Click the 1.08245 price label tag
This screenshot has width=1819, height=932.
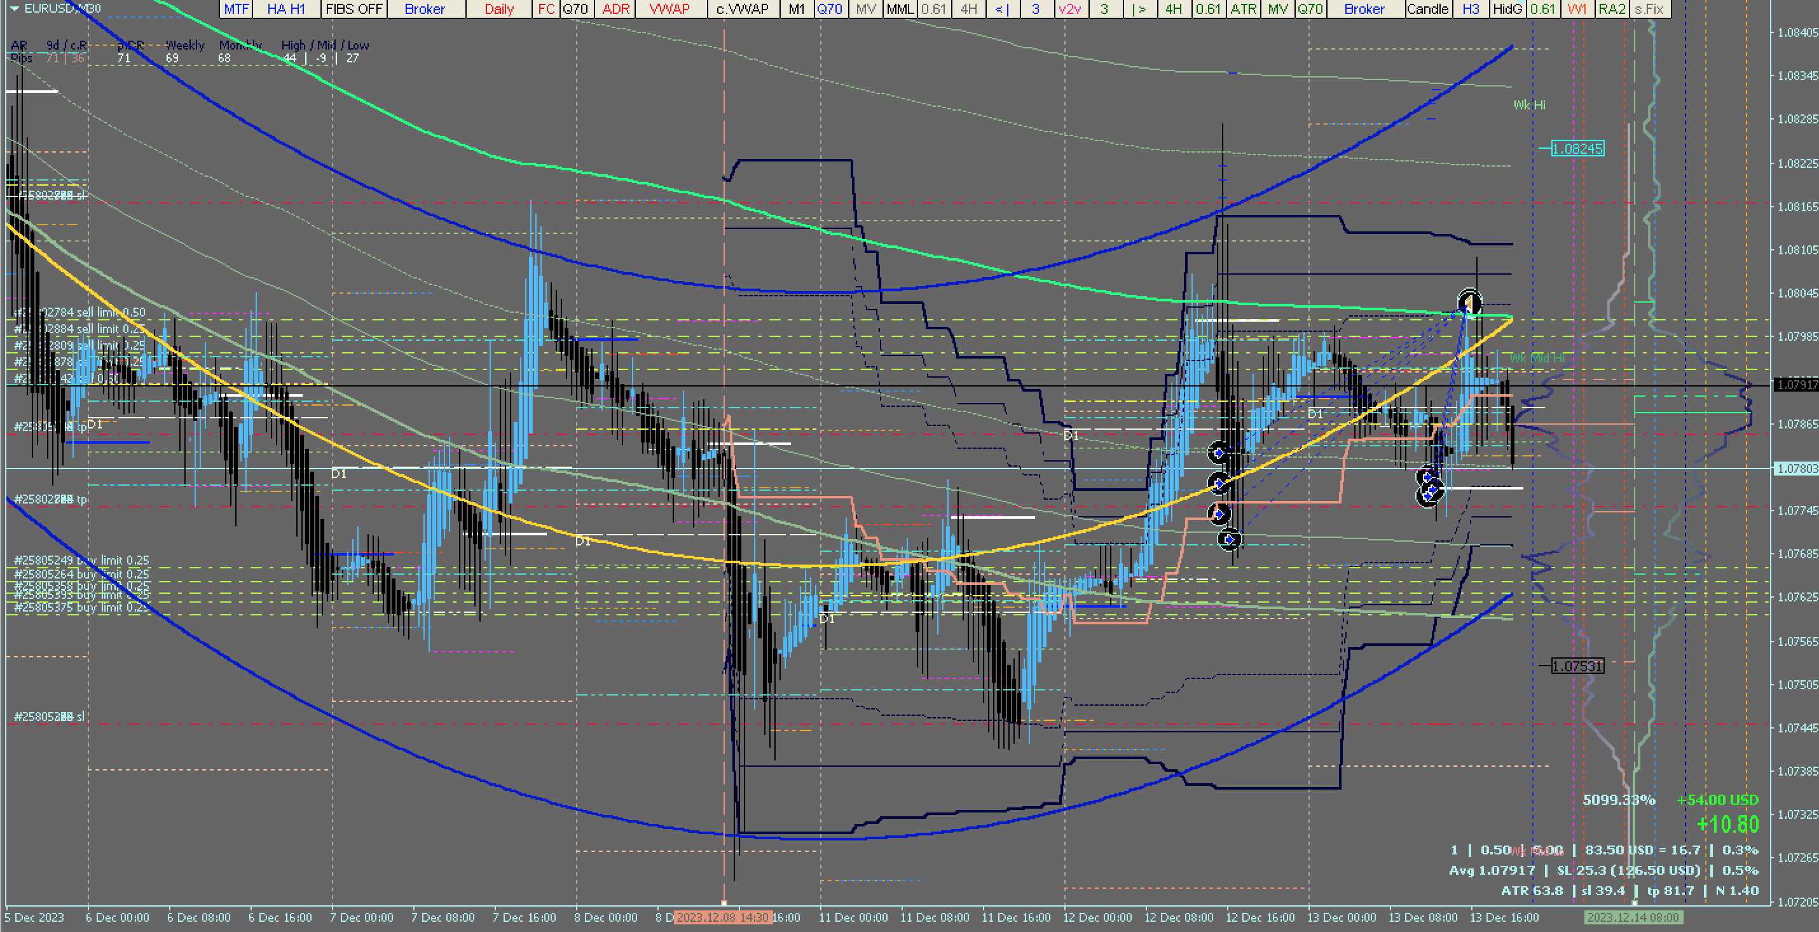1577,149
